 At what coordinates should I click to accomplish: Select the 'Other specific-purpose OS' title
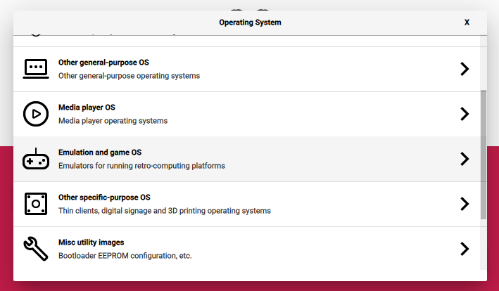(x=104, y=198)
